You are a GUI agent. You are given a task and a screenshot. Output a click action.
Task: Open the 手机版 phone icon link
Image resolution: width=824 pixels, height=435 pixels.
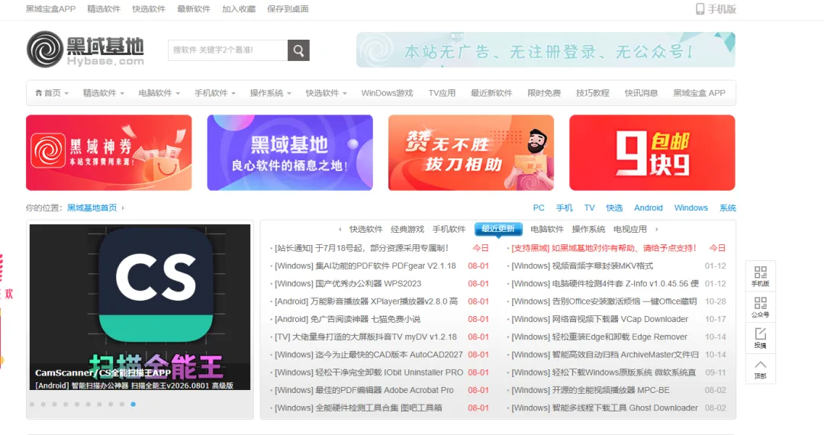point(716,9)
